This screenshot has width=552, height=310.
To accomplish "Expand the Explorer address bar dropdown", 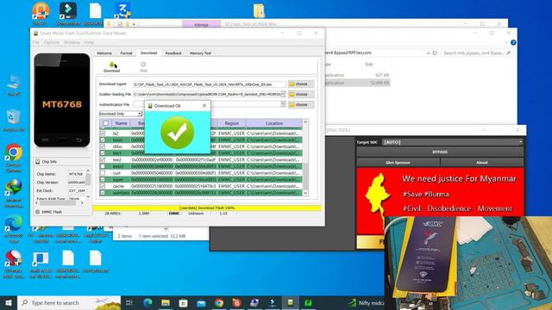I will 428,53.
